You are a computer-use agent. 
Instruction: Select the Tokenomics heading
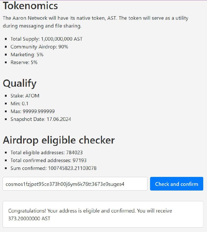pyautogui.click(x=30, y=6)
